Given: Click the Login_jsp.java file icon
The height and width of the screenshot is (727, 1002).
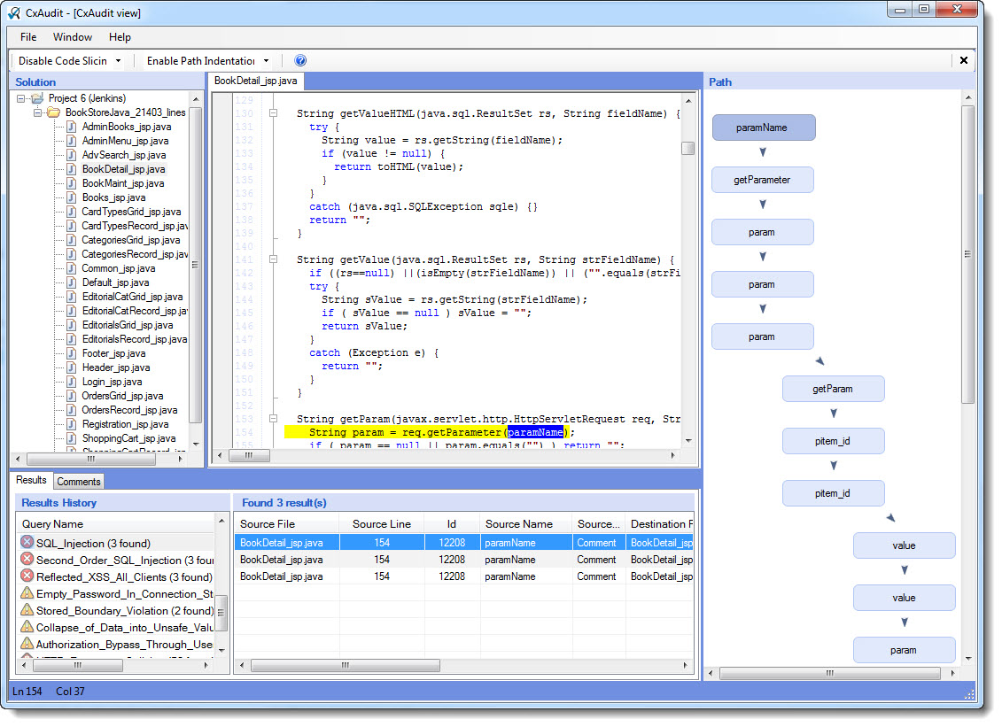Looking at the screenshot, I should coord(73,382).
